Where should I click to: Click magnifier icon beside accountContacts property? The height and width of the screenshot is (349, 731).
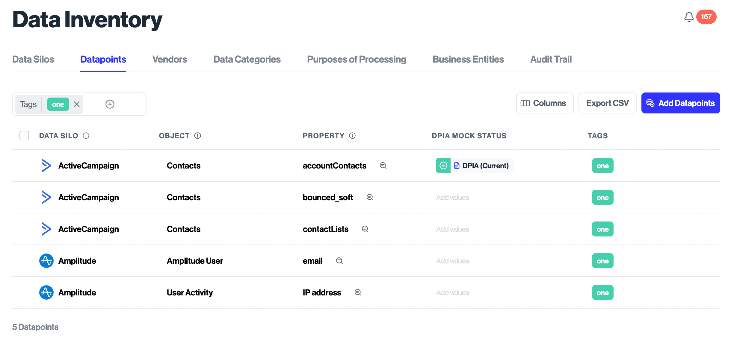pos(383,166)
